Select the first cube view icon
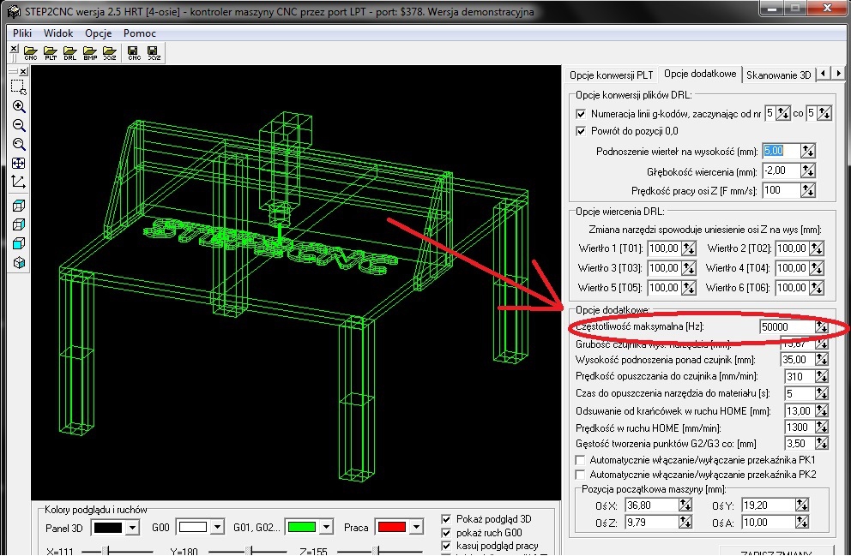This screenshot has width=851, height=556. click(x=19, y=206)
